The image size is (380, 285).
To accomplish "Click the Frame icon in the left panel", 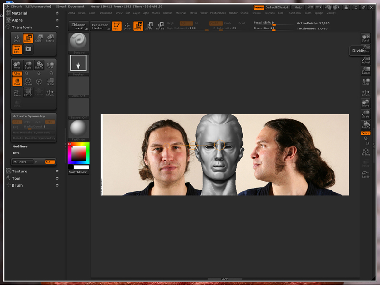I will (x=28, y=81).
